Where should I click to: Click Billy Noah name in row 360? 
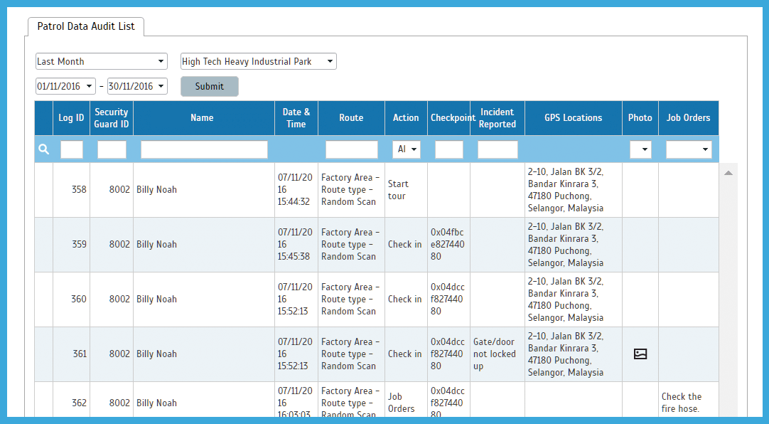156,300
